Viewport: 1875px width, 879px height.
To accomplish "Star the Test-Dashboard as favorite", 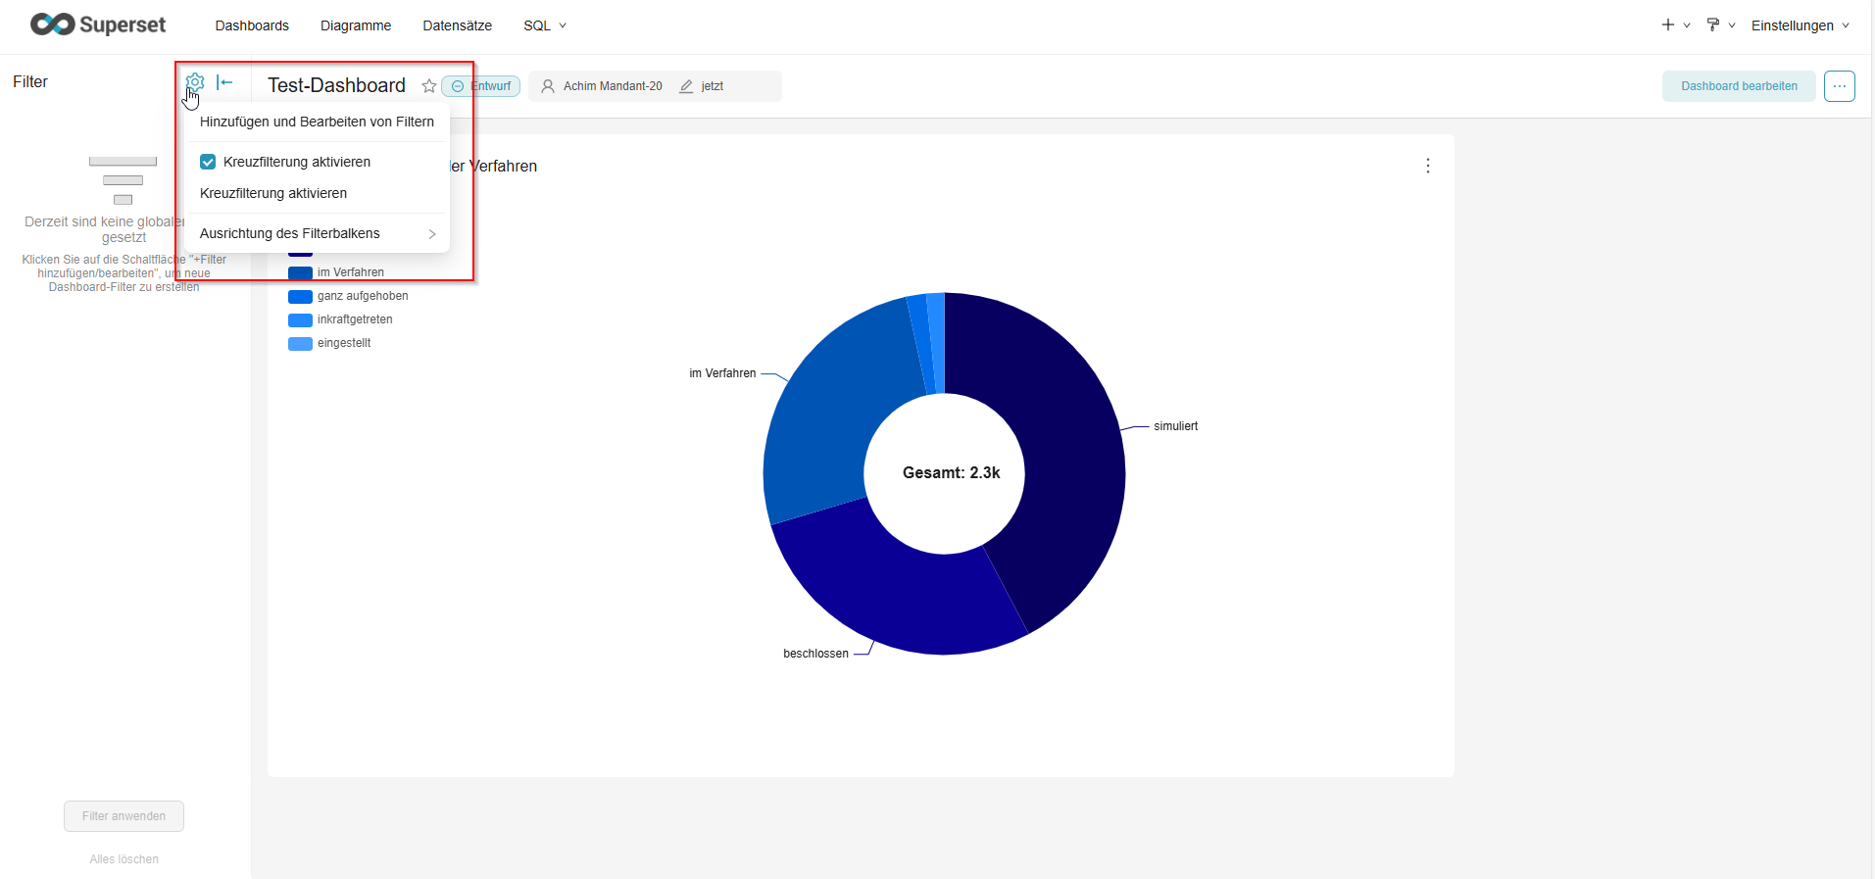I will (428, 86).
